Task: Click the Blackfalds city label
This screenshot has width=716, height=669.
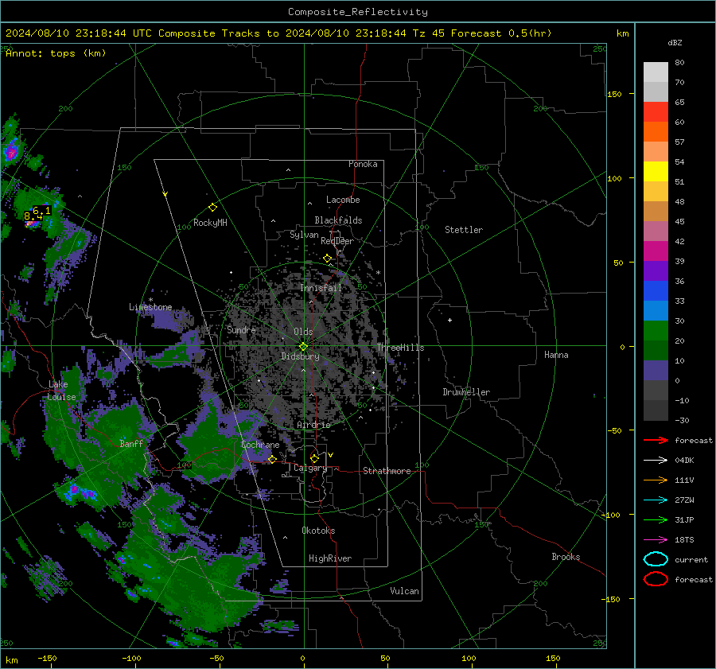Action: (338, 220)
